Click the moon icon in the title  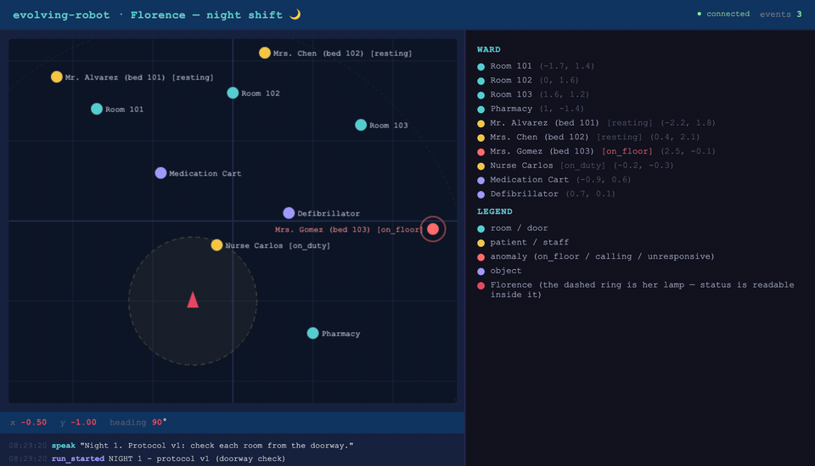click(x=295, y=14)
